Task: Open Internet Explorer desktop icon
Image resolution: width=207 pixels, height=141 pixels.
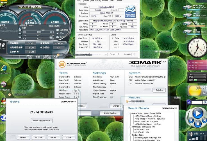Action: (x=4, y=68)
